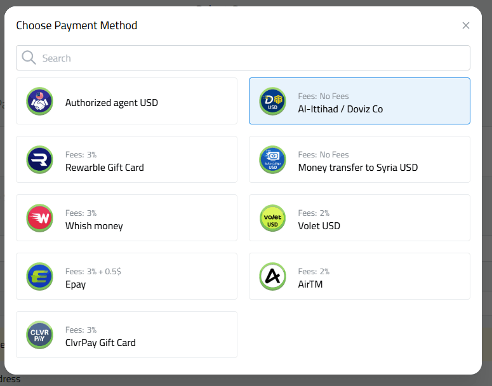The image size is (492, 386).
Task: Pick Rewarble Gift Card label
Action: pyautogui.click(x=105, y=168)
